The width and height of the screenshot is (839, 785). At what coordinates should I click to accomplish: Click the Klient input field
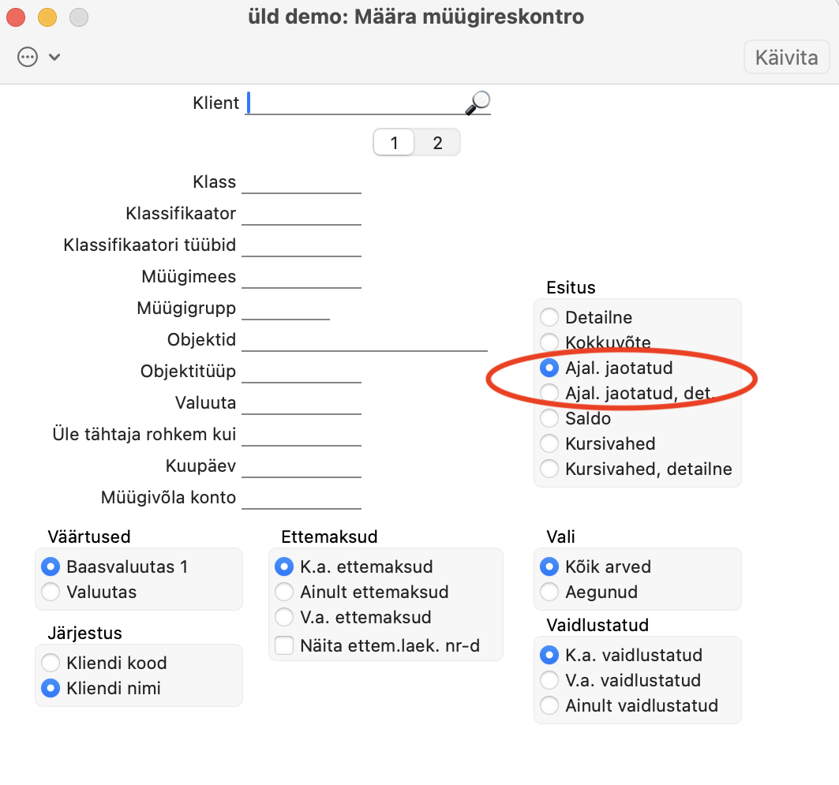point(355,103)
